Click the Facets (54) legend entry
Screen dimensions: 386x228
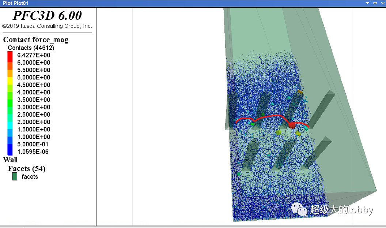[x=27, y=169]
